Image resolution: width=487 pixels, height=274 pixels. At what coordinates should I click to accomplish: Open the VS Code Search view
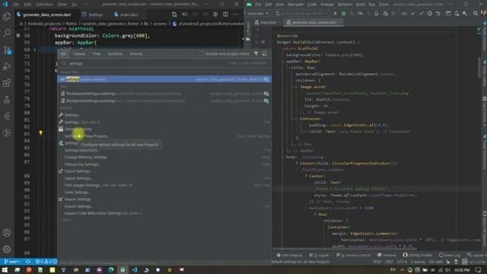tap(7, 33)
